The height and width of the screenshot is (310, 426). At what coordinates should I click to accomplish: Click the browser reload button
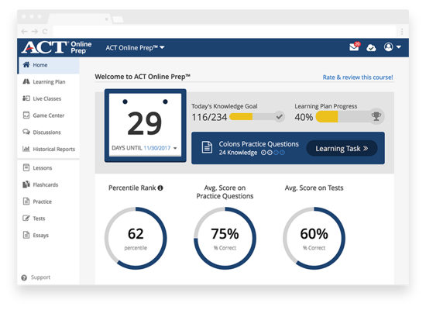(x=45, y=32)
